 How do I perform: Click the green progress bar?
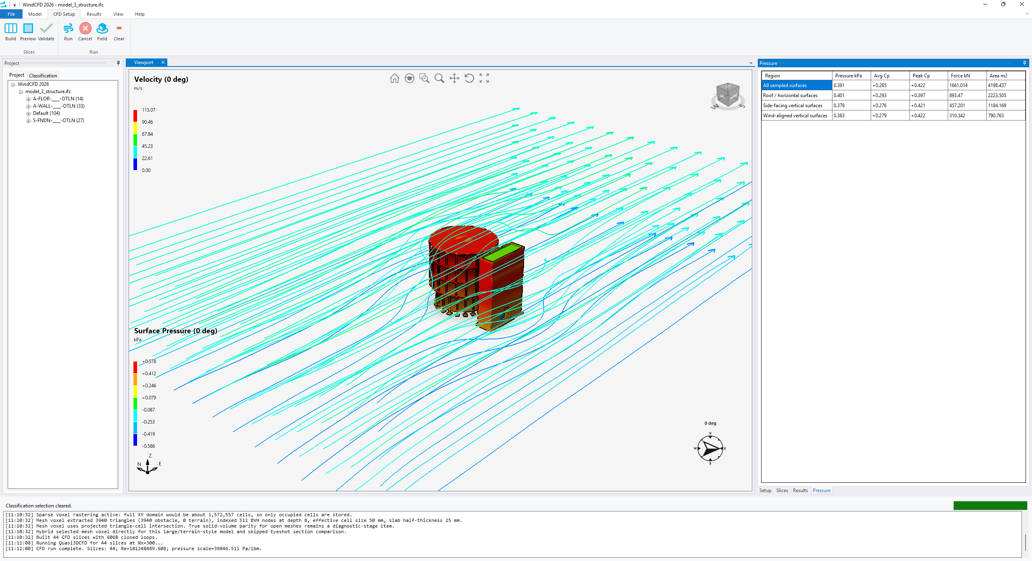[x=990, y=505]
